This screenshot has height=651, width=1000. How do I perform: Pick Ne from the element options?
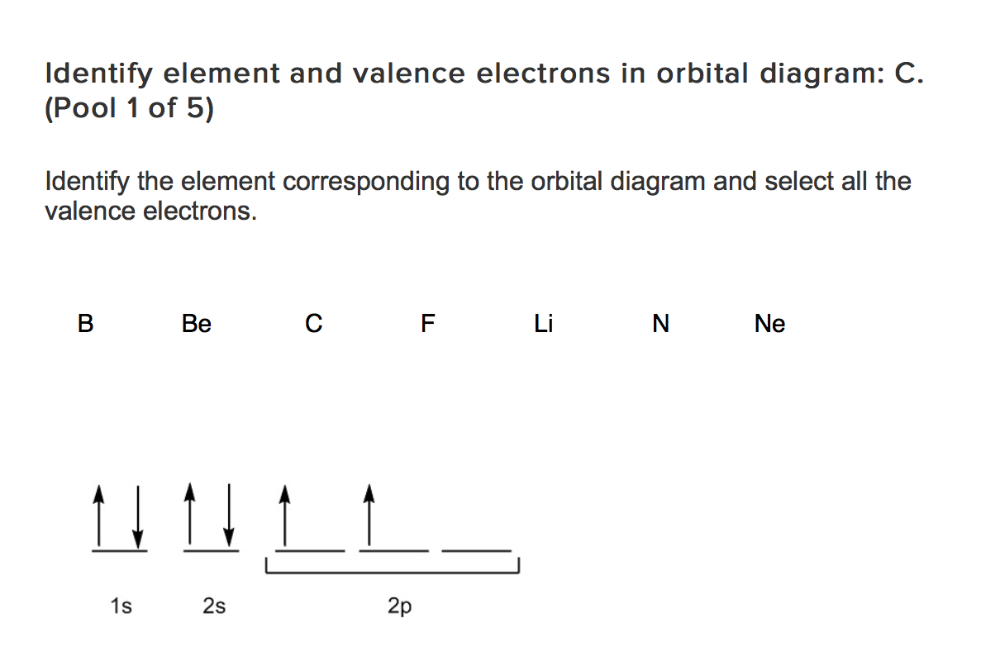[769, 324]
